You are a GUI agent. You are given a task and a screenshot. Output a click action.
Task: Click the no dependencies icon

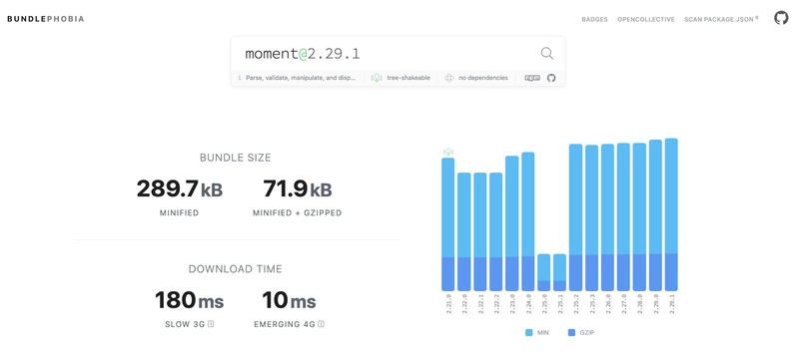point(448,78)
